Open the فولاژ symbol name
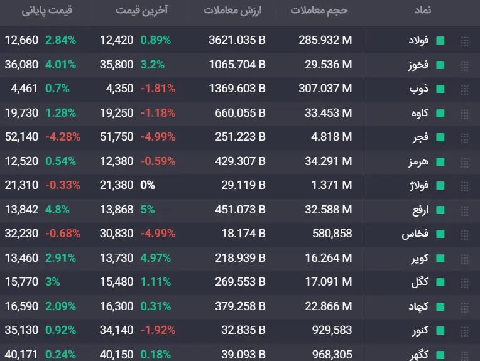This screenshot has height=361, width=480. click(x=419, y=185)
